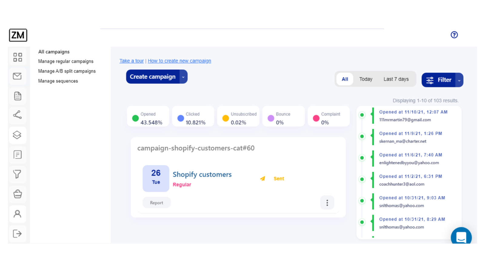Expand the Filter dropdown arrow
The image size is (485, 272).
tap(459, 80)
